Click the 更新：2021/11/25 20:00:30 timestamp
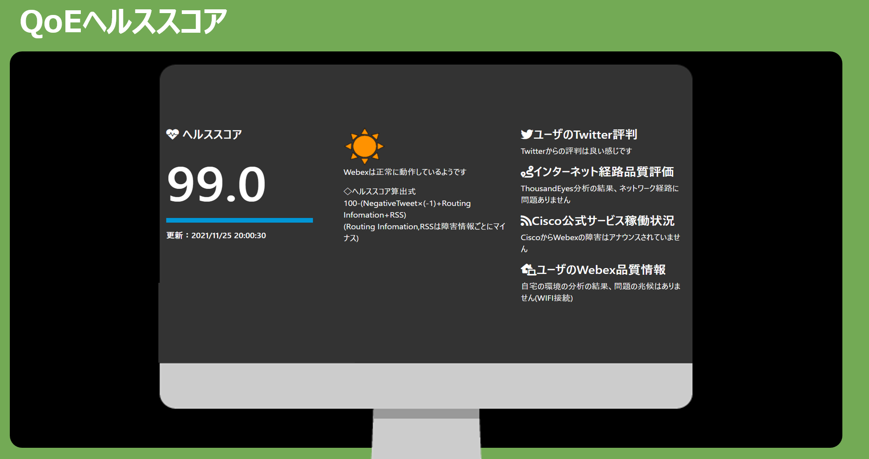 click(216, 236)
